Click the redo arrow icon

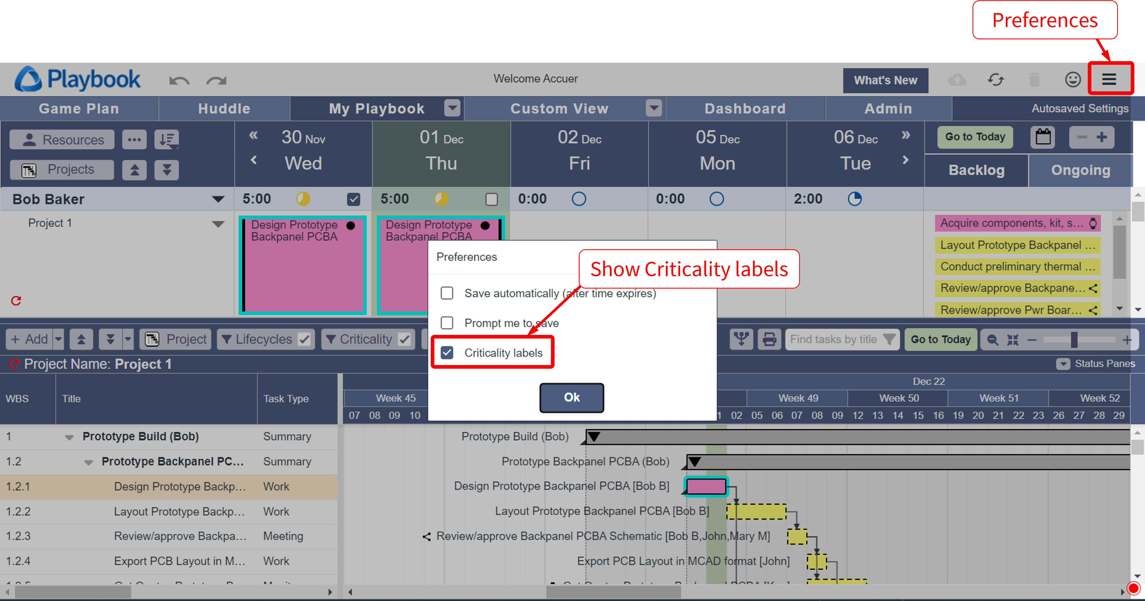point(217,80)
